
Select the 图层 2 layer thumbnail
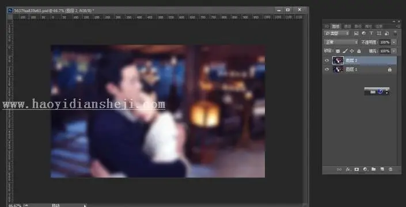[338, 60]
